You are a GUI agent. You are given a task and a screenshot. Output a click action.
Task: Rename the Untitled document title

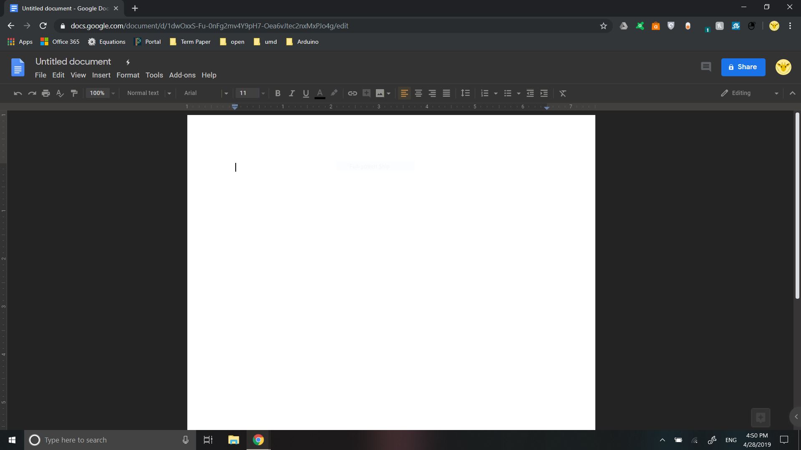73,61
